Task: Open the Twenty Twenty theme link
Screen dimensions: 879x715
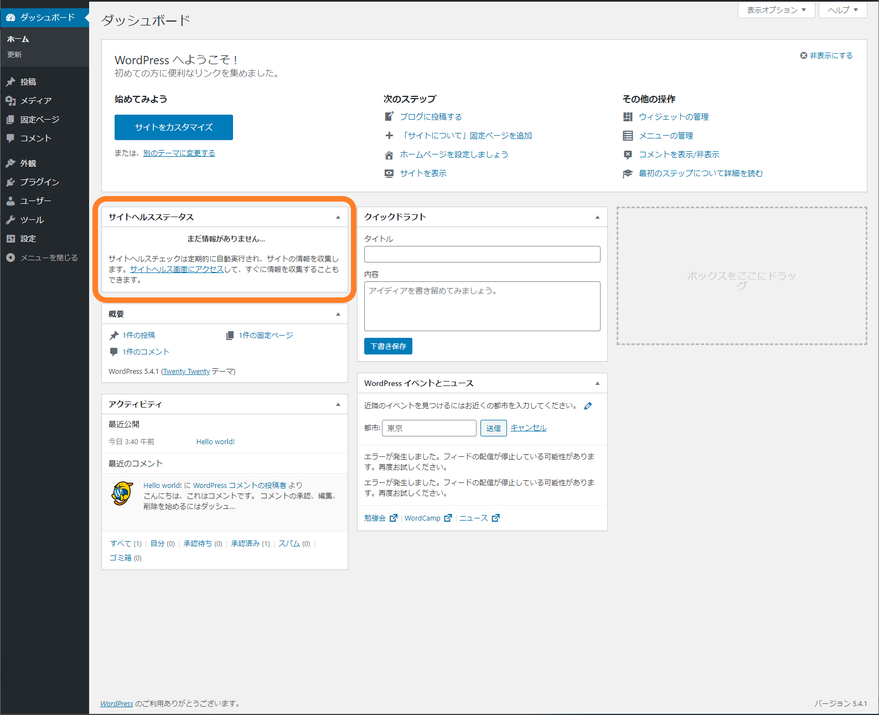Action: 187,372
